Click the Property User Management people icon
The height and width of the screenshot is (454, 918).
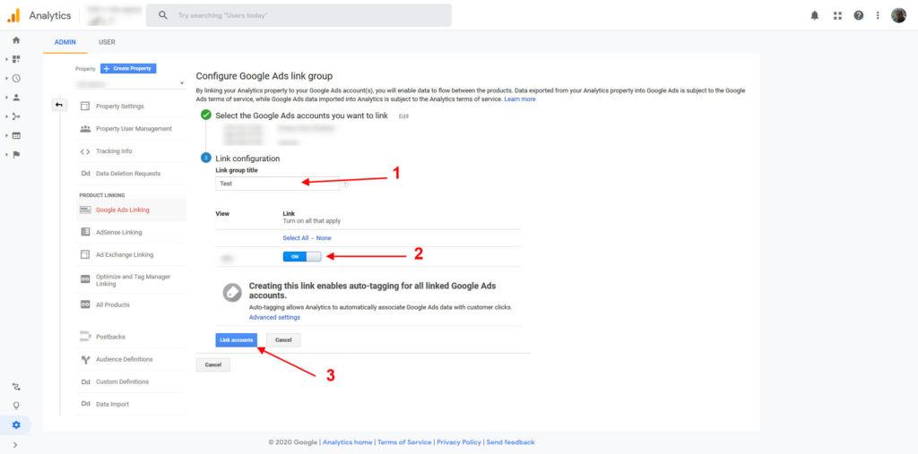click(85, 129)
